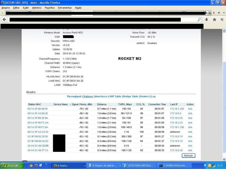Kick station 24:A4:3C:48:7F:CA
This screenshot has width=226, height=169.
[x=190, y=150]
